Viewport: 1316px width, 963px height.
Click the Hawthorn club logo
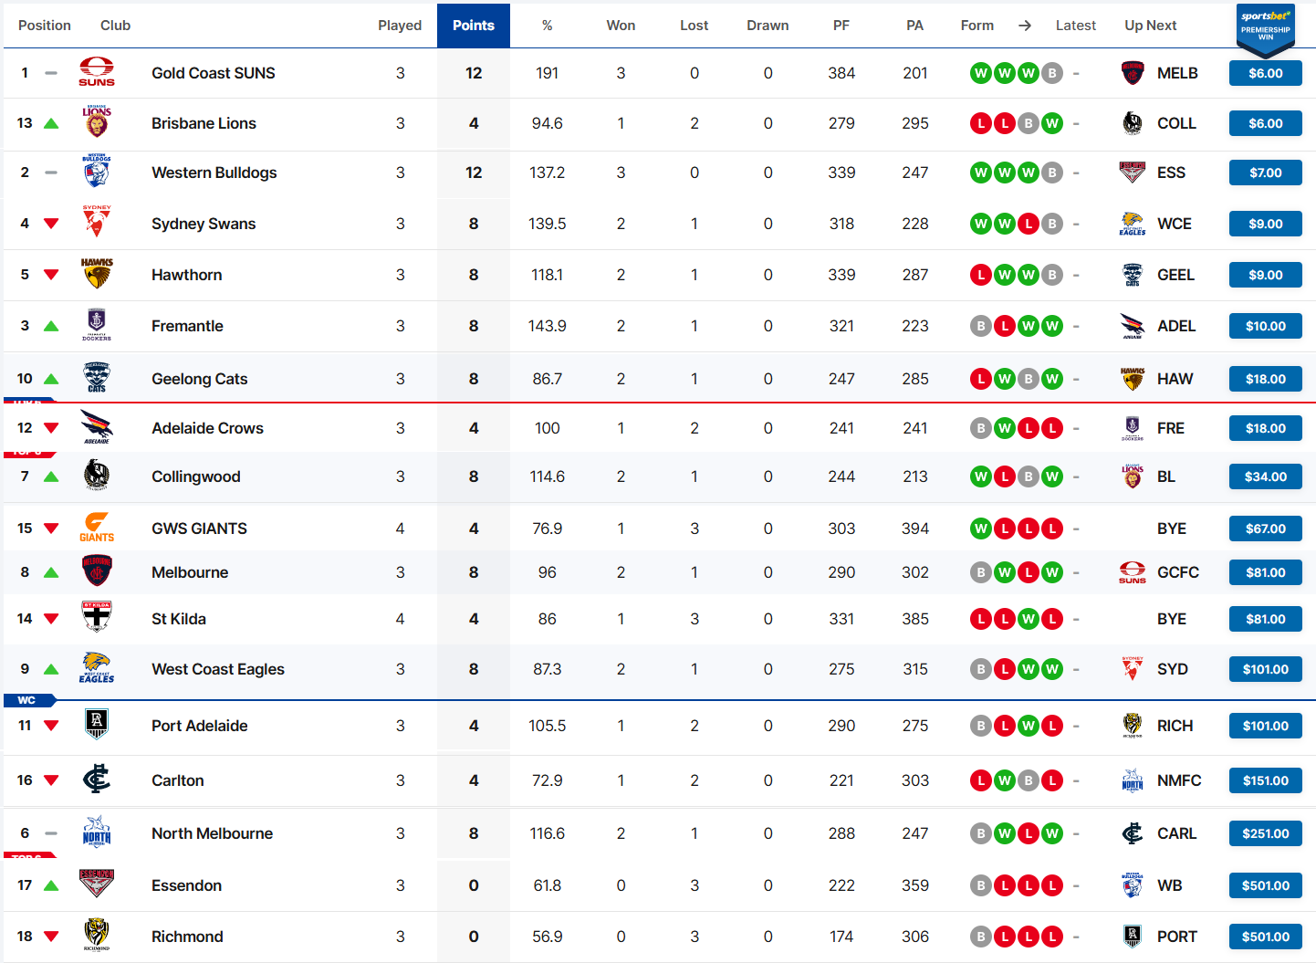(x=97, y=274)
